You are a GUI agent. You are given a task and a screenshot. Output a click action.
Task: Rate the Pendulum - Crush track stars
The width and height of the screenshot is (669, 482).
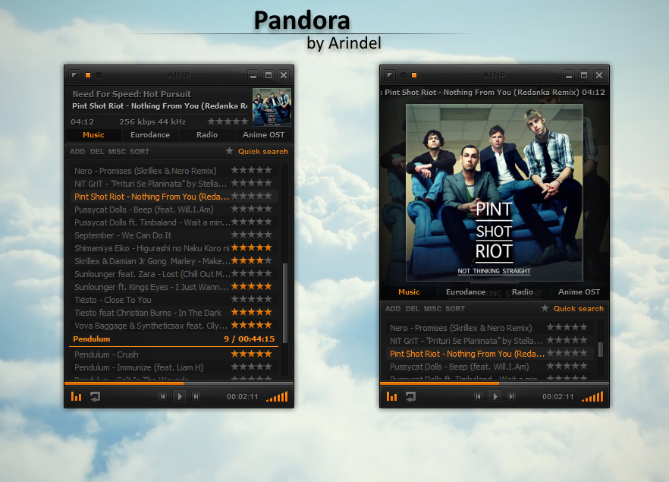pyautogui.click(x=251, y=354)
